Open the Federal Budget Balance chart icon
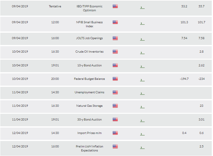The height and width of the screenshot is (156, 213). 142,80
